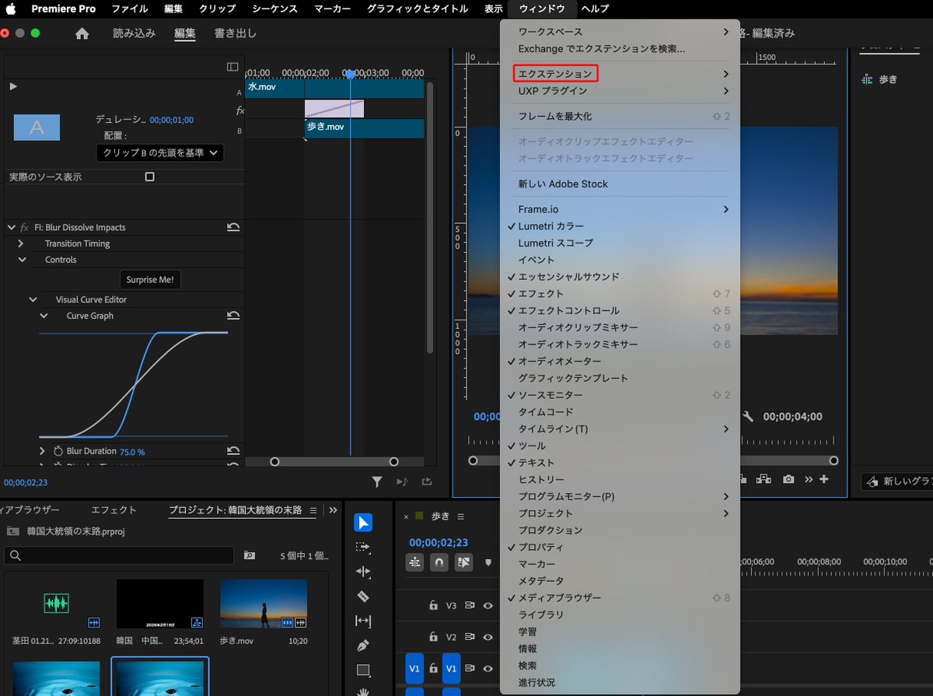The width and height of the screenshot is (933, 696).
Task: Select the Track Select Forward tool
Action: (x=363, y=547)
